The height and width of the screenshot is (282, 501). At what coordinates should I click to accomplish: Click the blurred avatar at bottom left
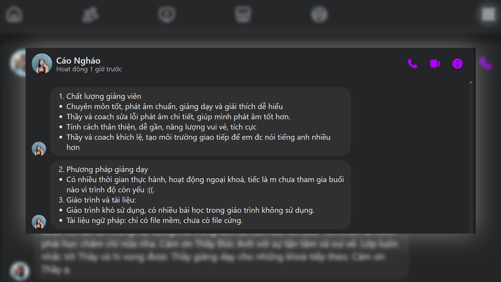point(20,271)
